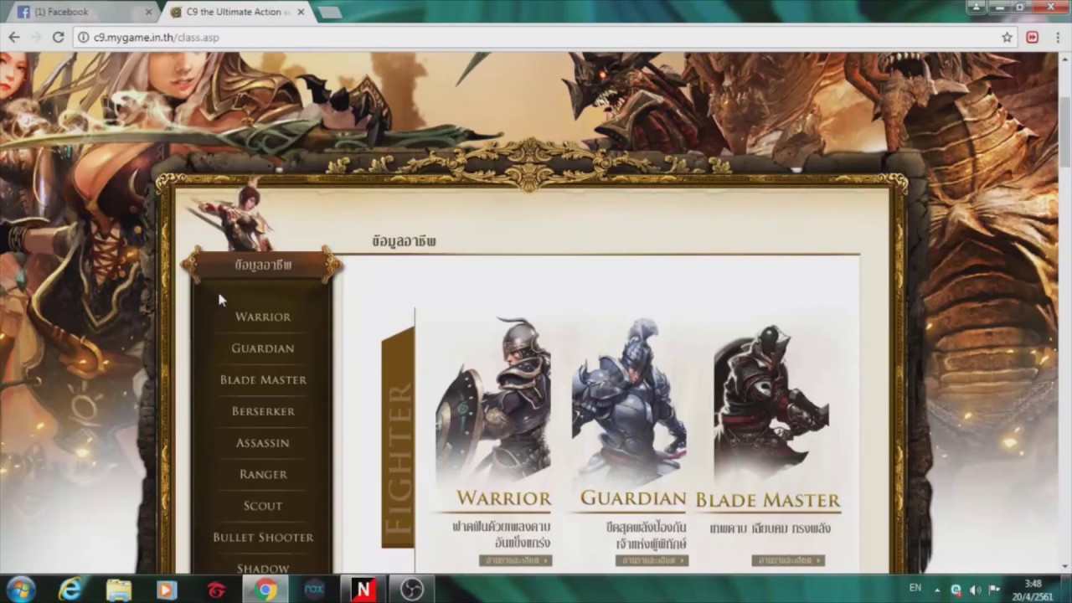The image size is (1072, 603).
Task: Open a new browser tab
Action: pyautogui.click(x=330, y=12)
